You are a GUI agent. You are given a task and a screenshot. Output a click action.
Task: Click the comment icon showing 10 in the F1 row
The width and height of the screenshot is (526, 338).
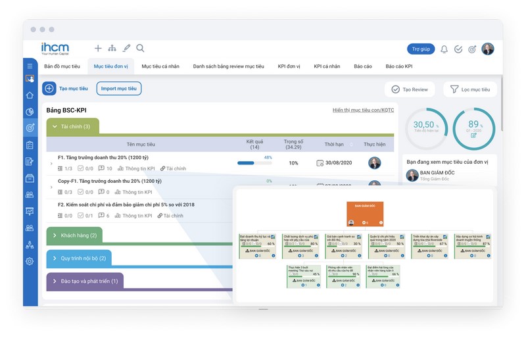[x=101, y=168]
